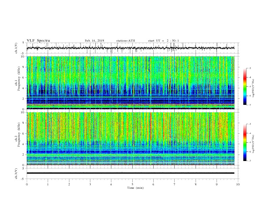Image resolution: width=268 pixels, height=207 pixels.
Task: Click the "8" tick on the time axis
Action: [196, 184]
